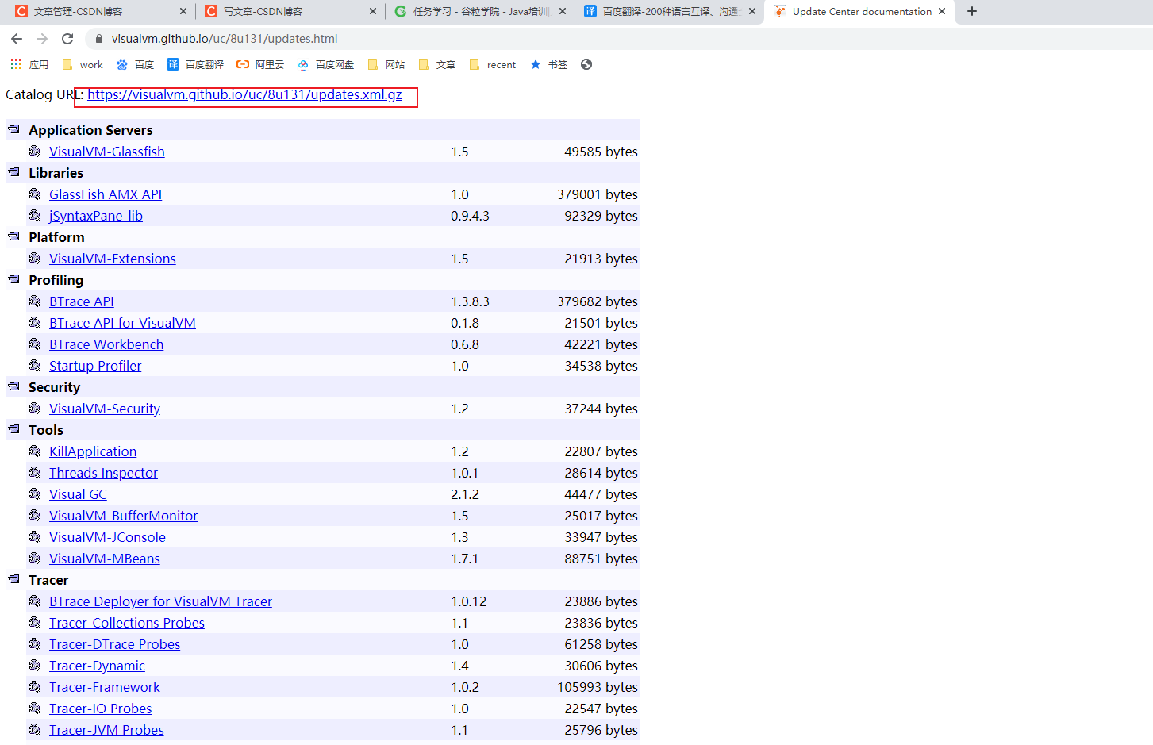The height and width of the screenshot is (745, 1153).
Task: Switch to the 任务学习 - 谷粒学院 tab
Action: (480, 12)
